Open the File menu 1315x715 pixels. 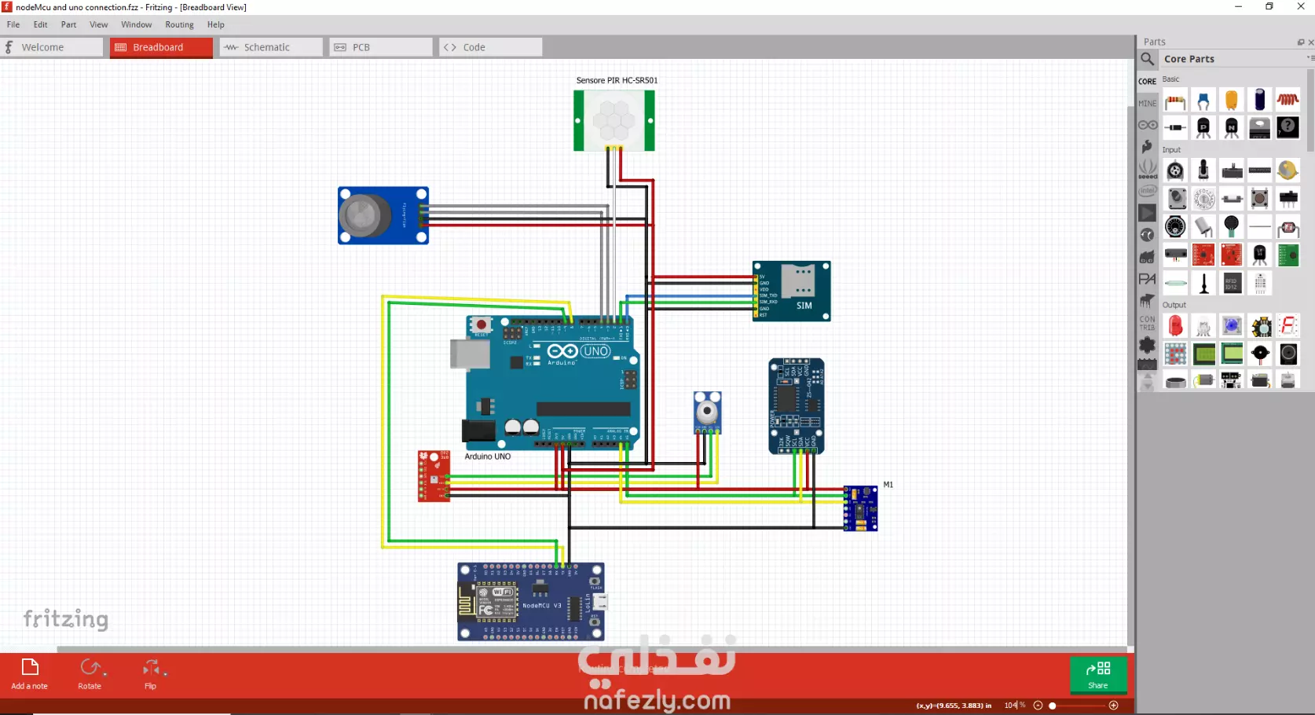(13, 24)
